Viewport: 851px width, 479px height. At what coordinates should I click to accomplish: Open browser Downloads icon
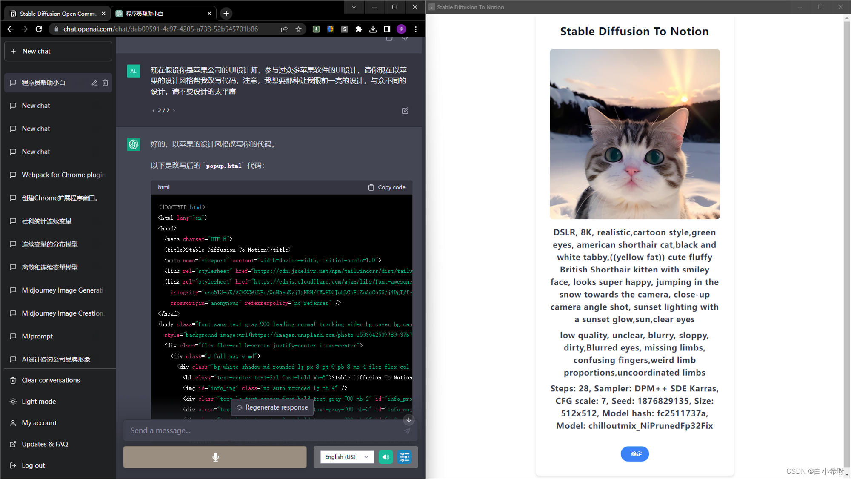click(x=373, y=29)
